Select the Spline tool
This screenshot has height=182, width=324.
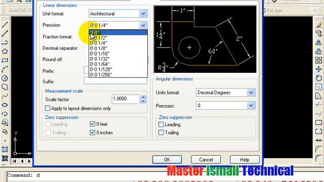pos(5,96)
